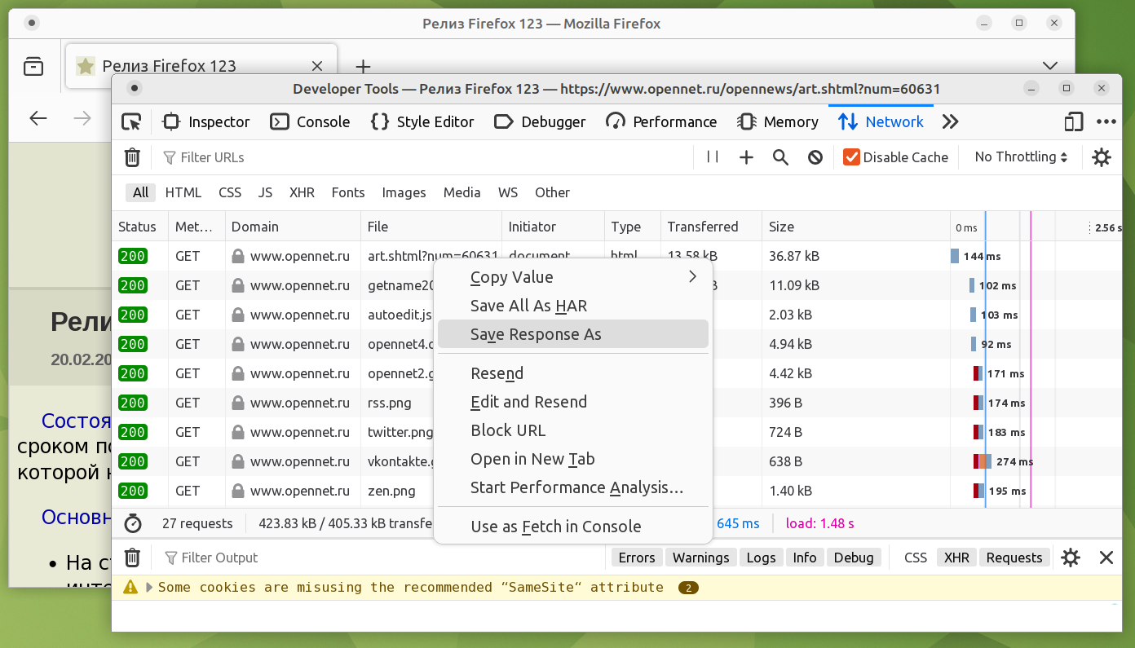Viewport: 1135px width, 648px height.
Task: Uncheck the Disable Cache checkbox
Action: [852, 157]
